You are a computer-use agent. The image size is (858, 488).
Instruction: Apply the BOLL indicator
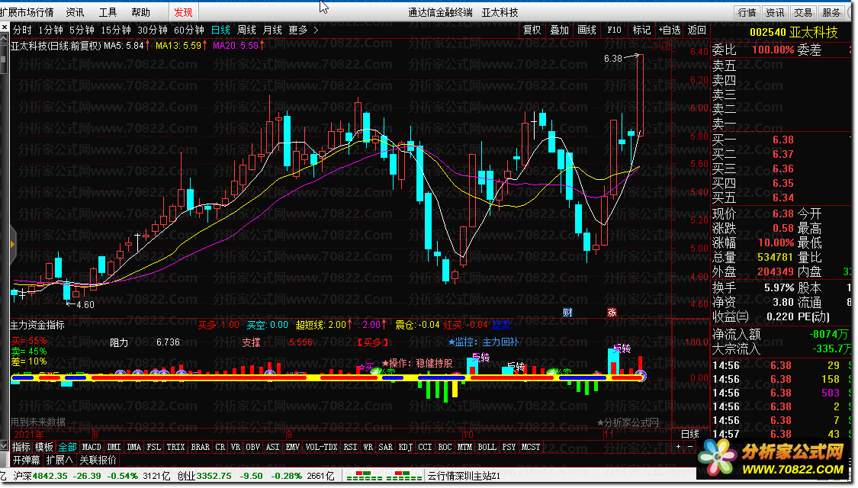tap(487, 447)
